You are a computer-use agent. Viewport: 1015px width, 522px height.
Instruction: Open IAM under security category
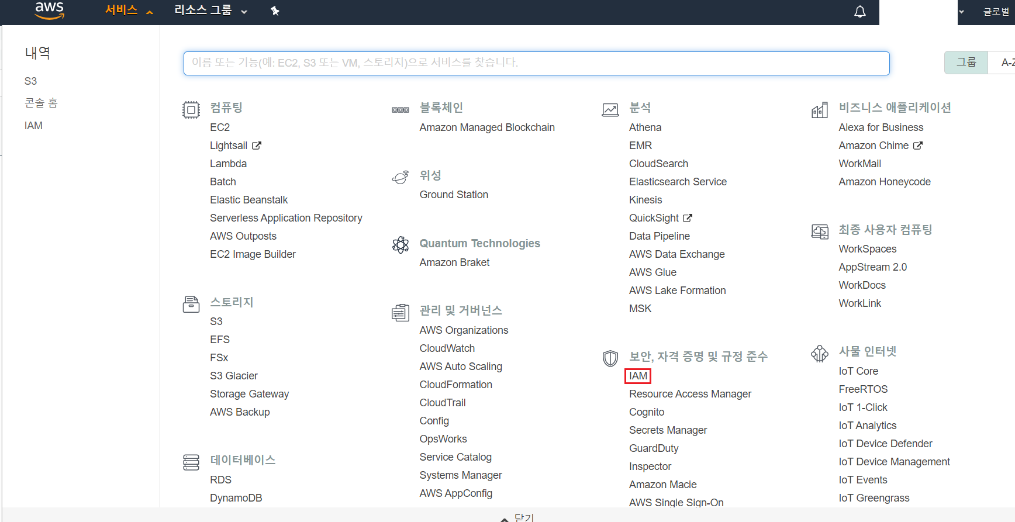638,376
